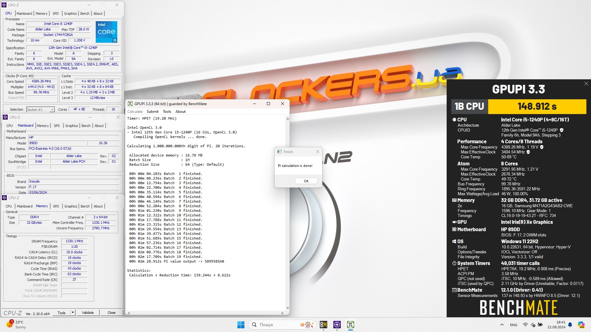
Task: Switch to Memory tab in top CPU-Z window
Action: [42, 14]
